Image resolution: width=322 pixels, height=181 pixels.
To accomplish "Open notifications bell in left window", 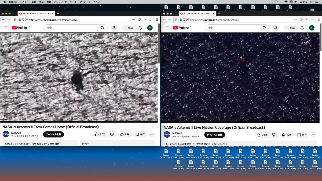I will 140,28.
